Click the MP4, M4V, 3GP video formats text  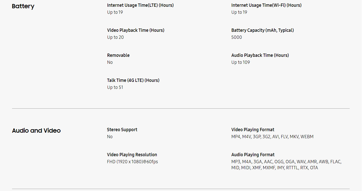point(272,137)
